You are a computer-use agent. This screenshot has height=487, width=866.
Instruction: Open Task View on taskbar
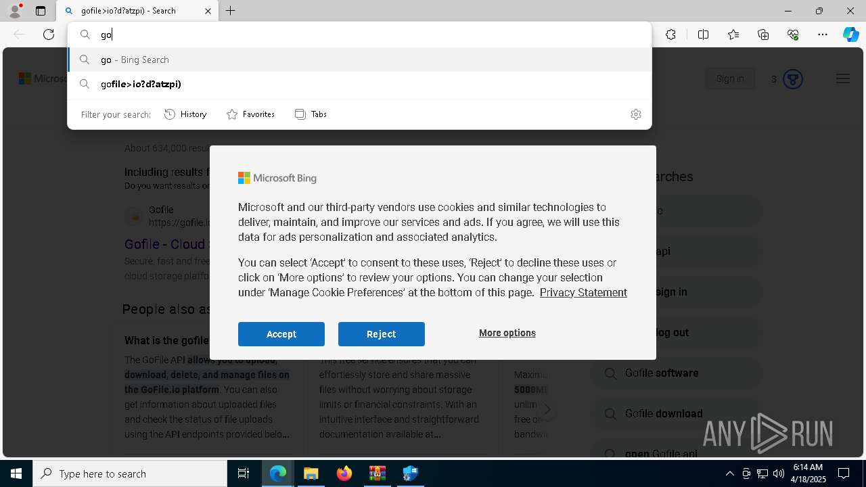(x=244, y=473)
